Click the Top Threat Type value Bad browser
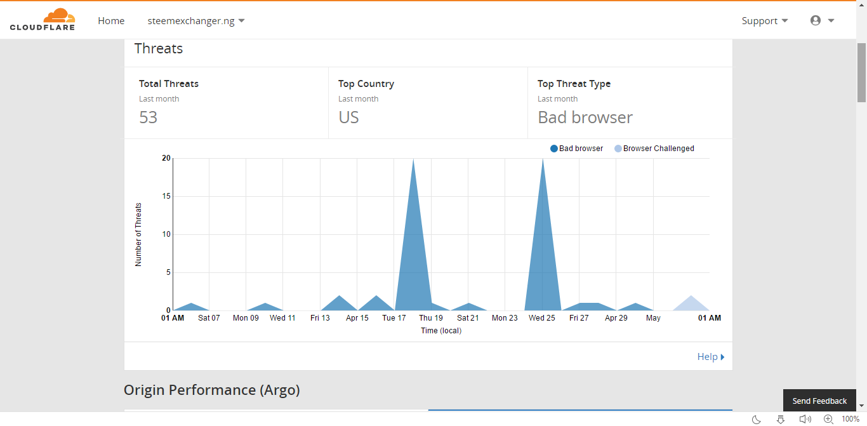This screenshot has height=426, width=867. pyautogui.click(x=585, y=117)
